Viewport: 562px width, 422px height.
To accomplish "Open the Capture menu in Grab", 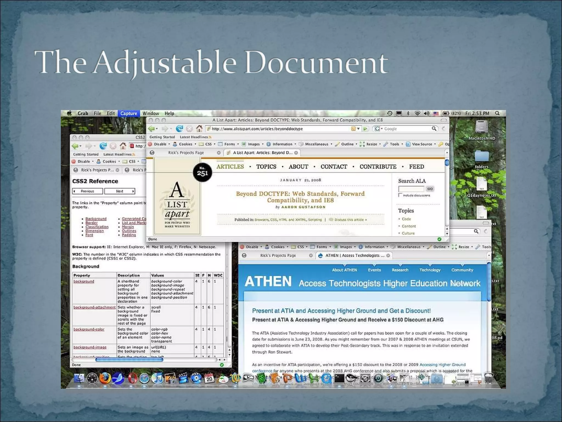I will click(128, 113).
